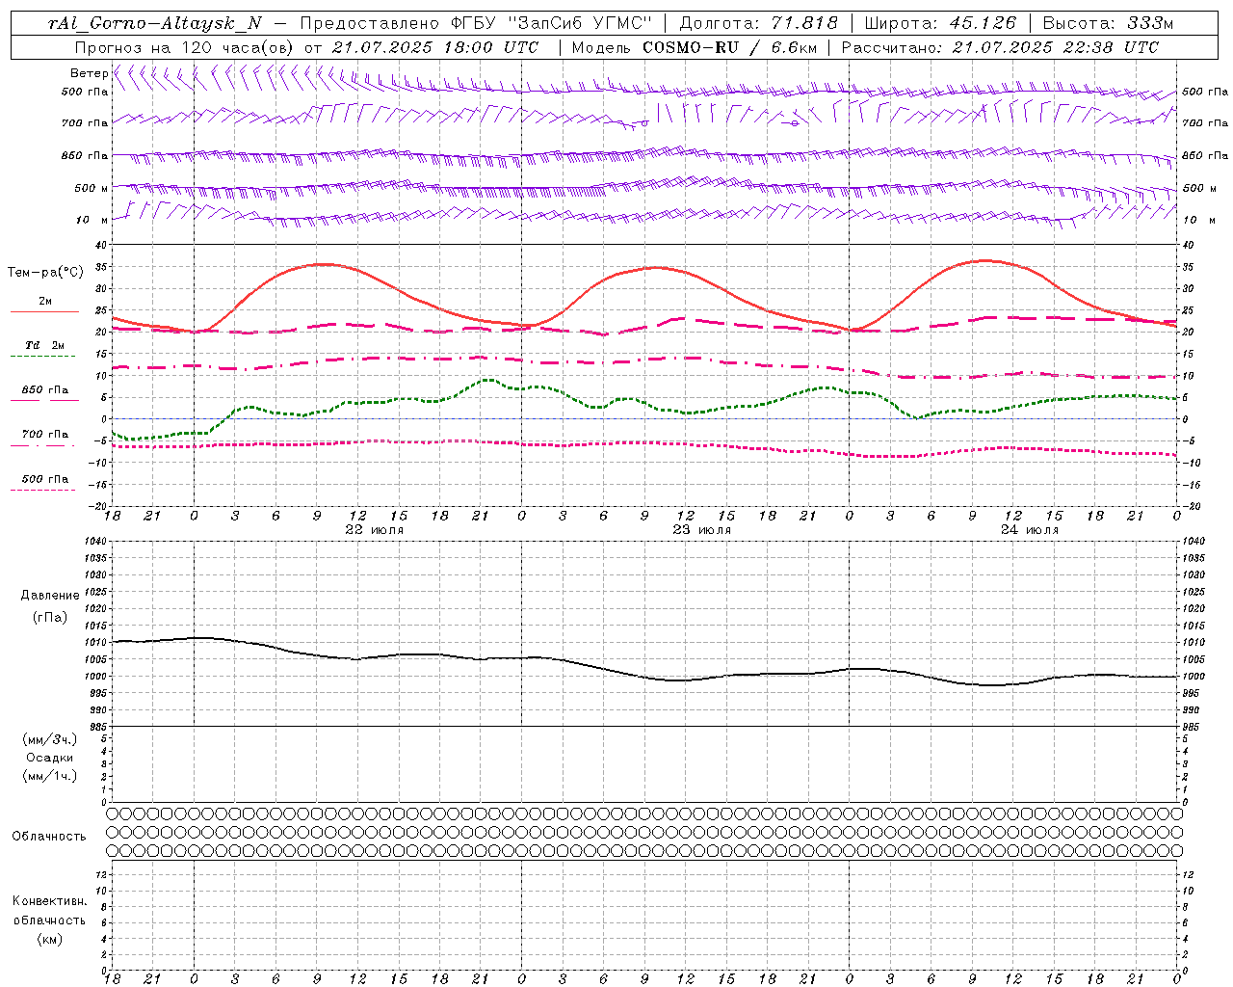
Task: Click the '22 июля' date label
Action: click(x=375, y=530)
